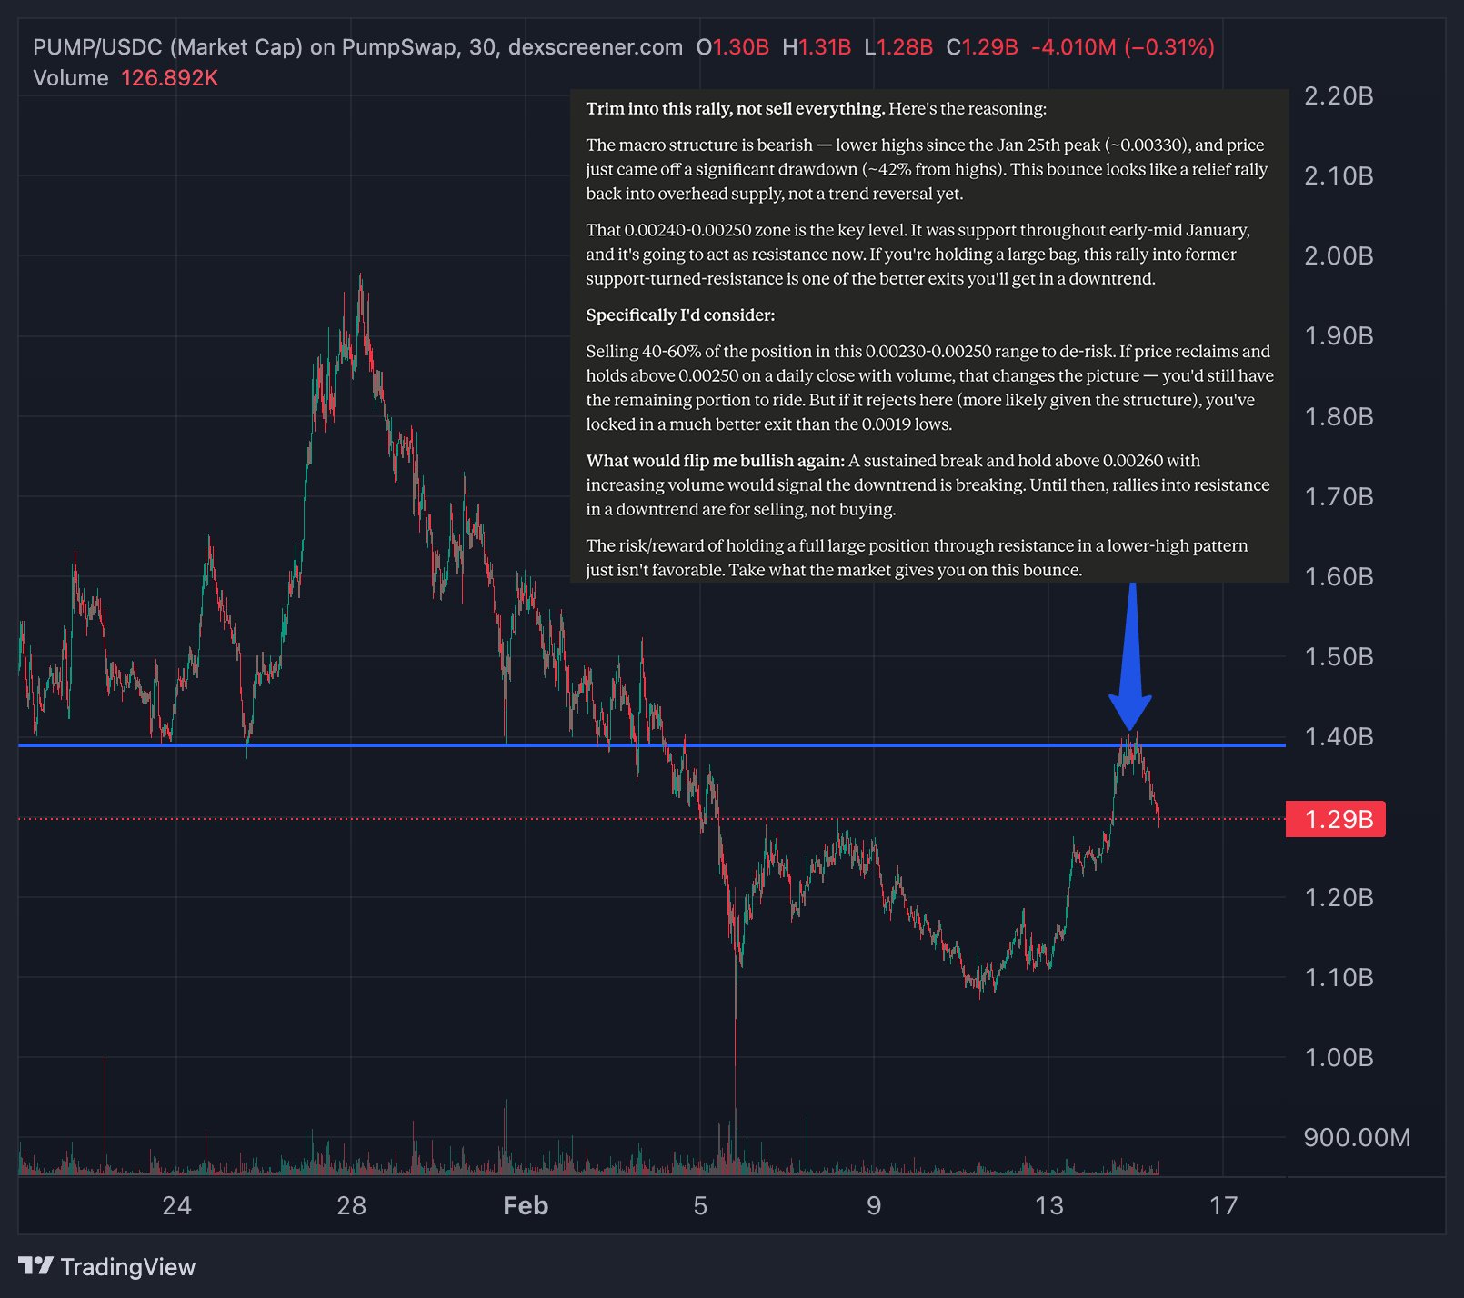Screen dimensions: 1464x1298
Task: Click the word 'Volume' in the legend
Action: point(71,78)
